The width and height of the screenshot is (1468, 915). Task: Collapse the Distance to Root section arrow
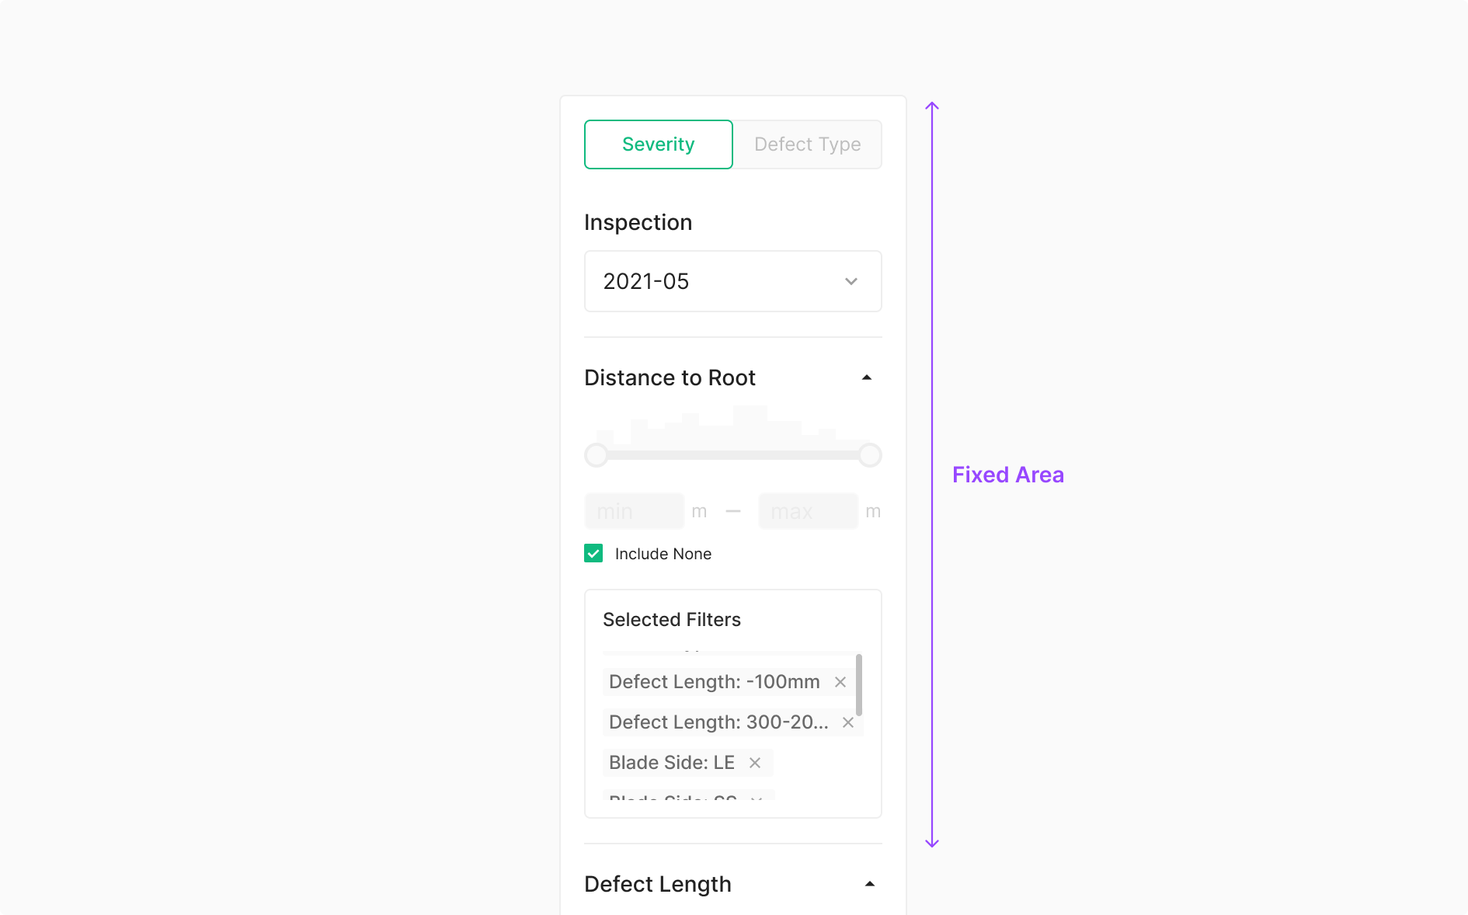(x=867, y=377)
